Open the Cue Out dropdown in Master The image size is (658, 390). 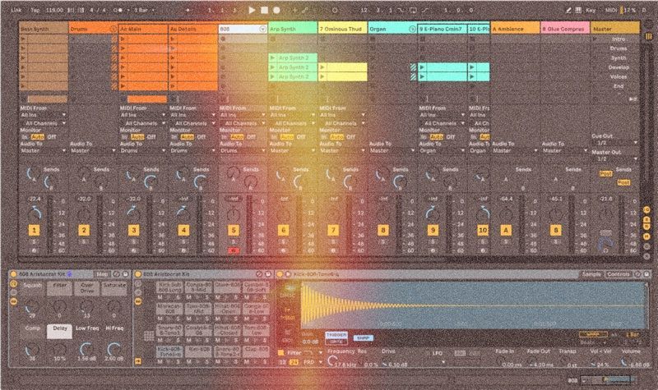pos(614,143)
